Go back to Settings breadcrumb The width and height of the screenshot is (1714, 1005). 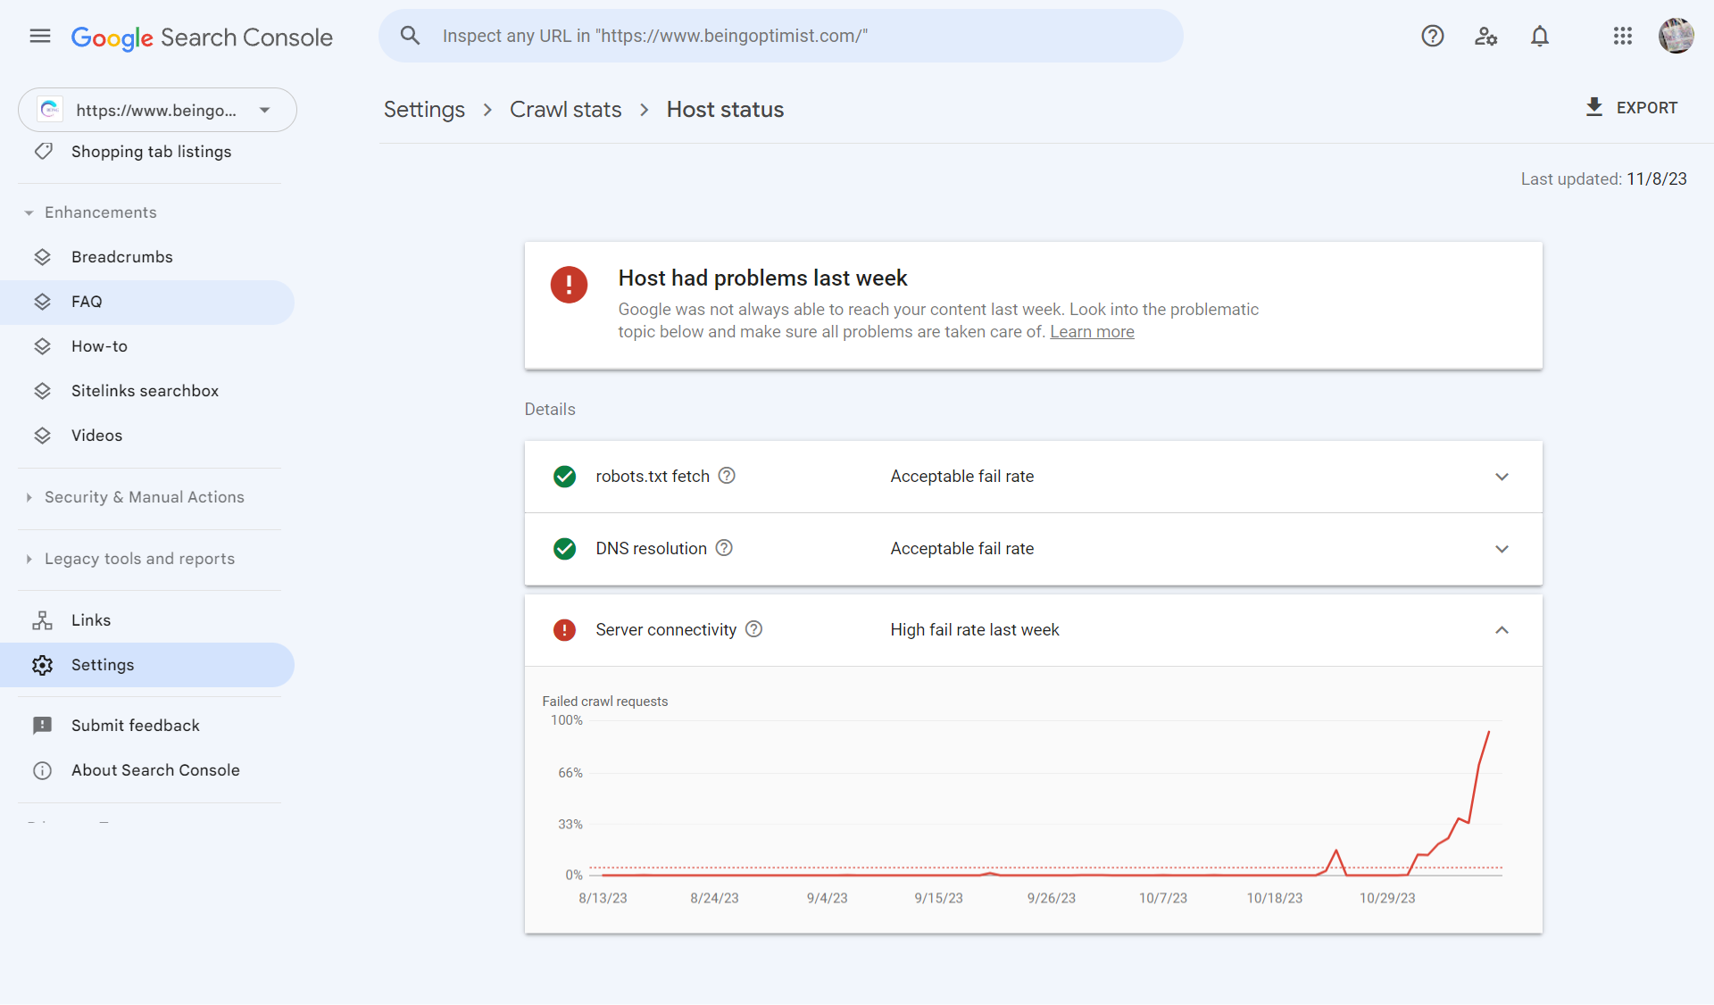(424, 110)
